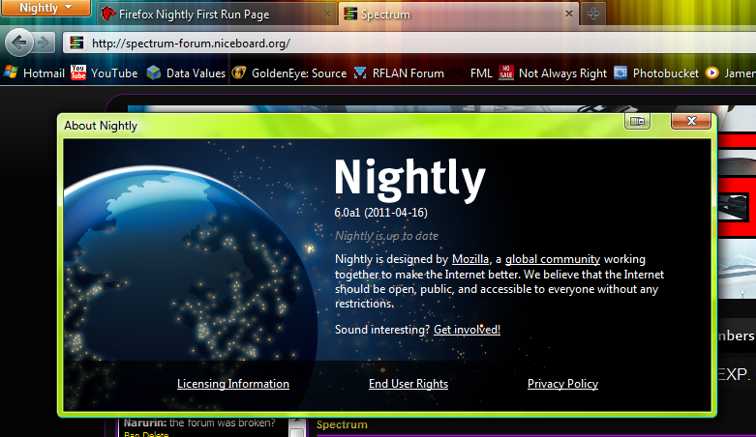The width and height of the screenshot is (756, 437).
Task: Switch to Firefox Nightly First Run Page tab
Action: click(x=215, y=14)
